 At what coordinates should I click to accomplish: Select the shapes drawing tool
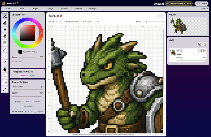(5, 43)
